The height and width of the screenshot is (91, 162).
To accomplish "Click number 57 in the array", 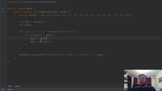I will (104, 15).
